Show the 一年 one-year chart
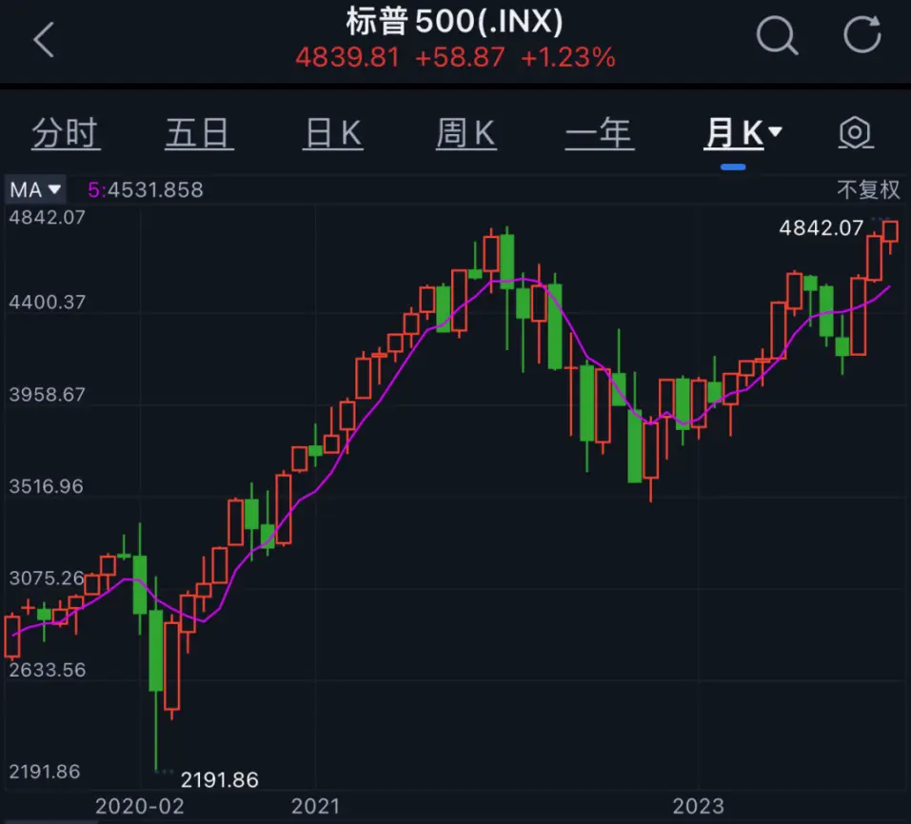The width and height of the screenshot is (911, 824). click(599, 134)
